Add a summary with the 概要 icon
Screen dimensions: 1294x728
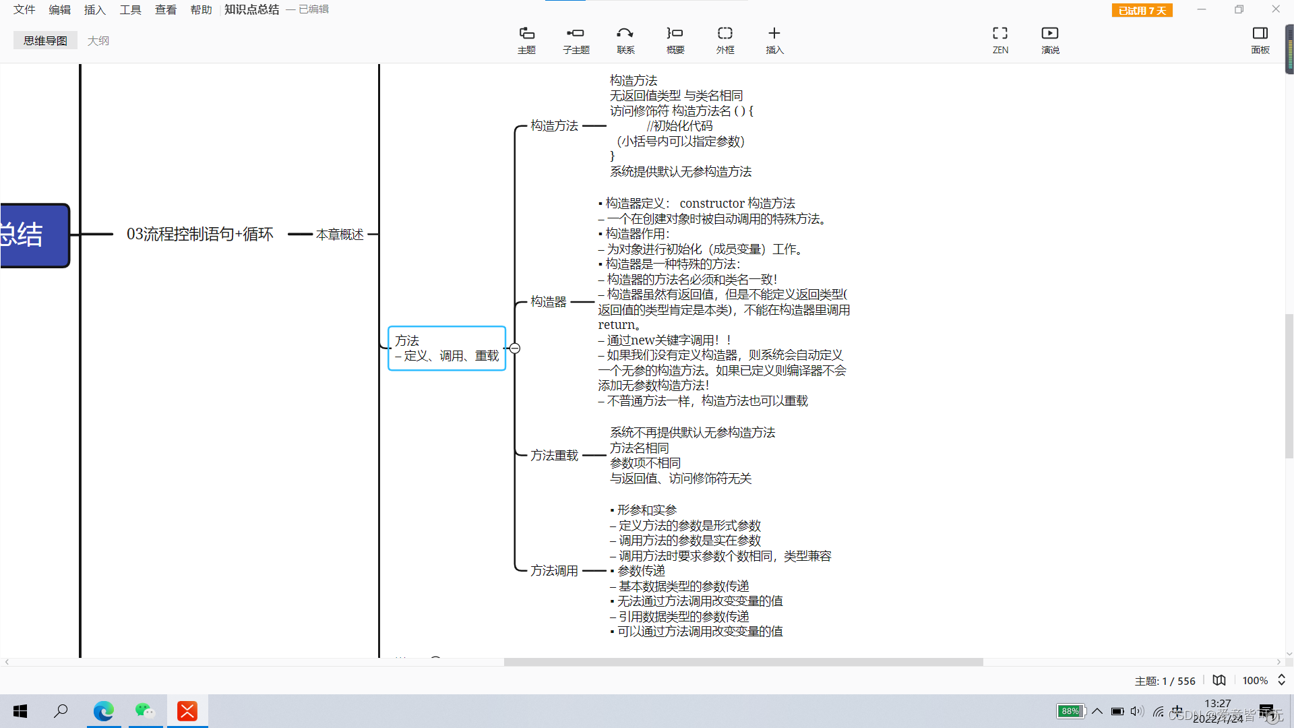[x=675, y=40]
